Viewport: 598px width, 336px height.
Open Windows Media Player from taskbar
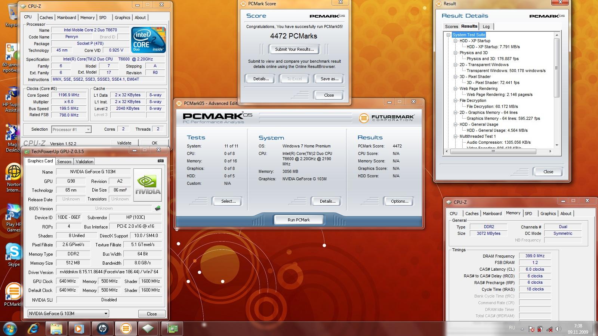[x=79, y=329]
